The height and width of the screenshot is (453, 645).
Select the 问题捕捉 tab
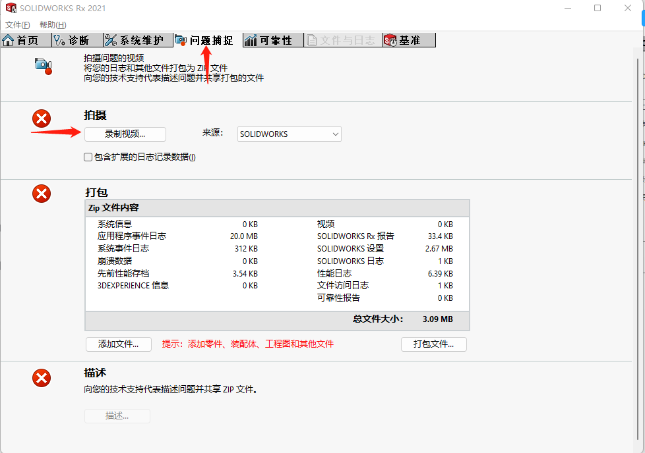[208, 40]
